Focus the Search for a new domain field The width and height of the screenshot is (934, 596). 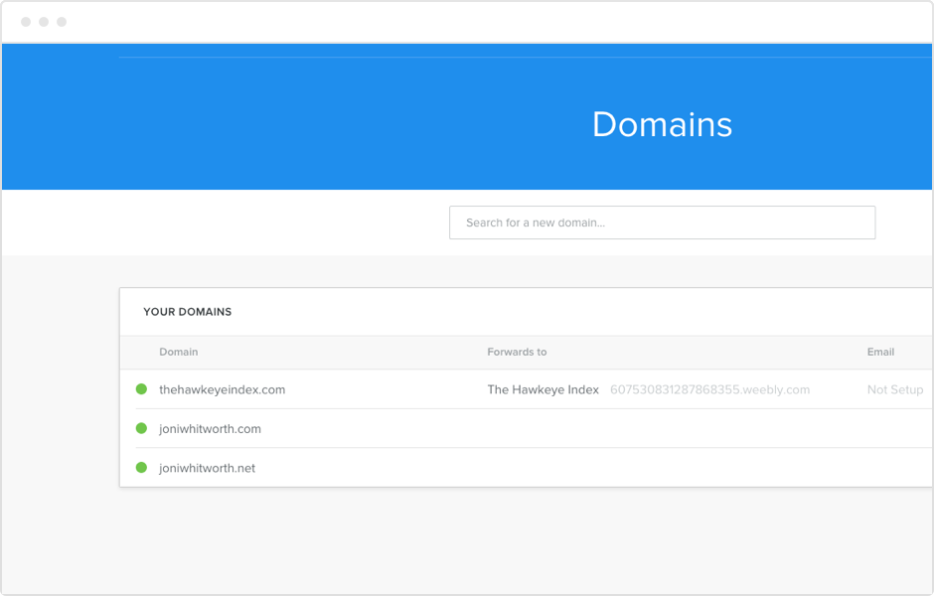[662, 223]
